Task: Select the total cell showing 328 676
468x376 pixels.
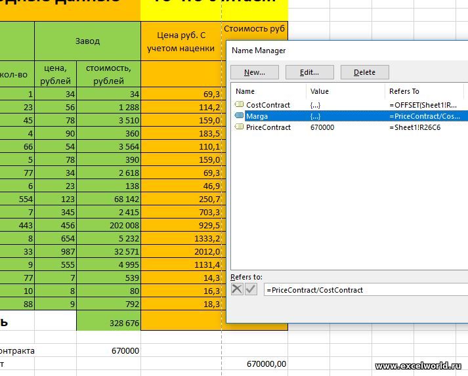Action: [108, 324]
